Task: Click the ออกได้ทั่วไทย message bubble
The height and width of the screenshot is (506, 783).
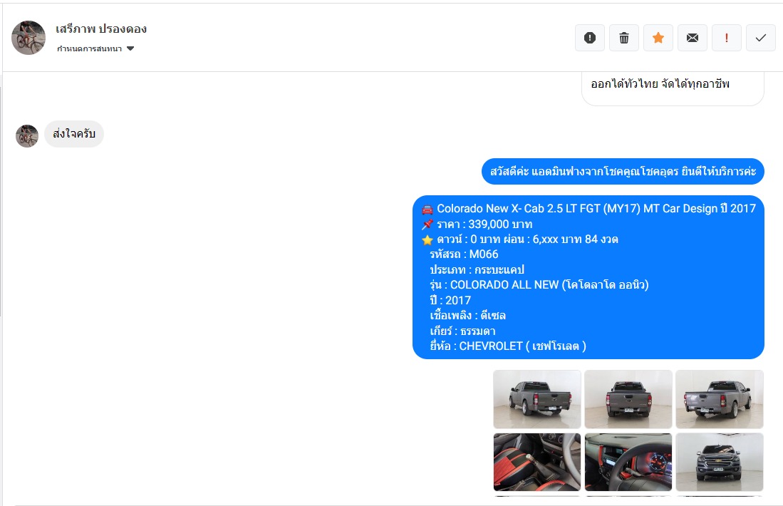Action: coord(673,88)
